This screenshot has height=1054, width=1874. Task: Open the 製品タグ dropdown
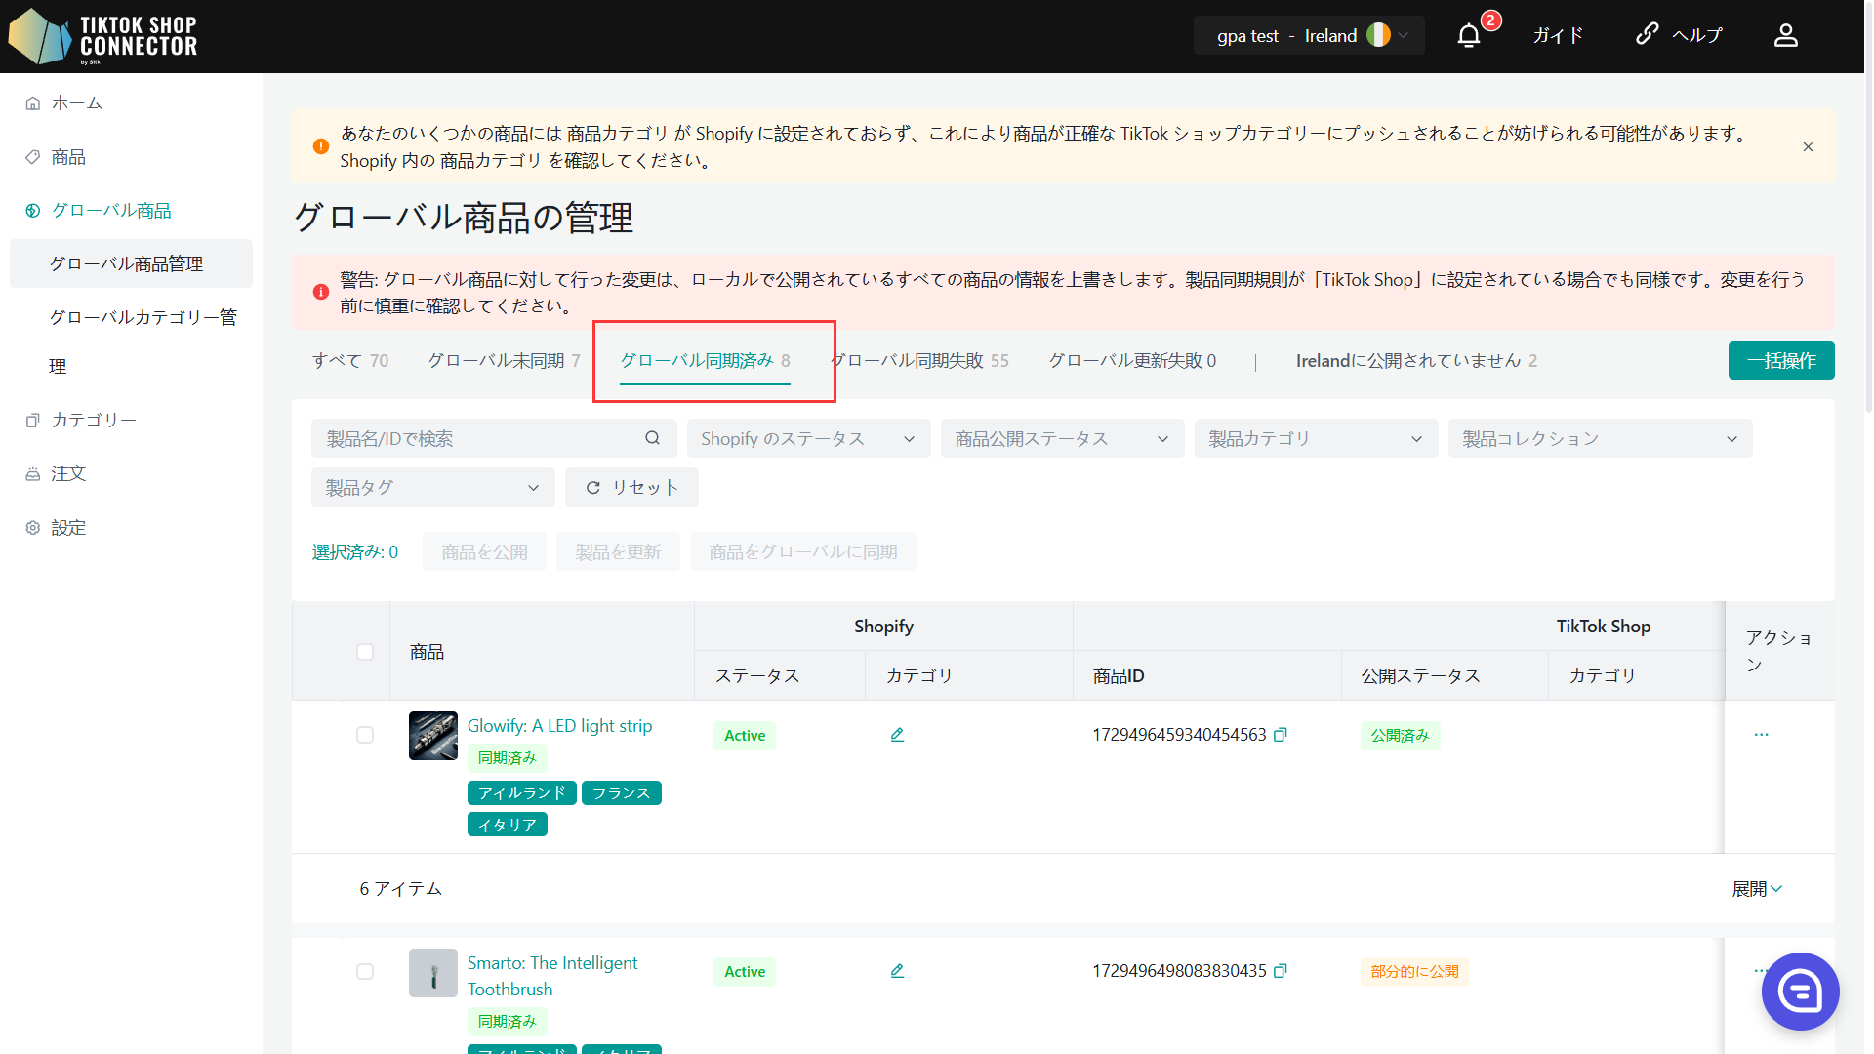(432, 487)
